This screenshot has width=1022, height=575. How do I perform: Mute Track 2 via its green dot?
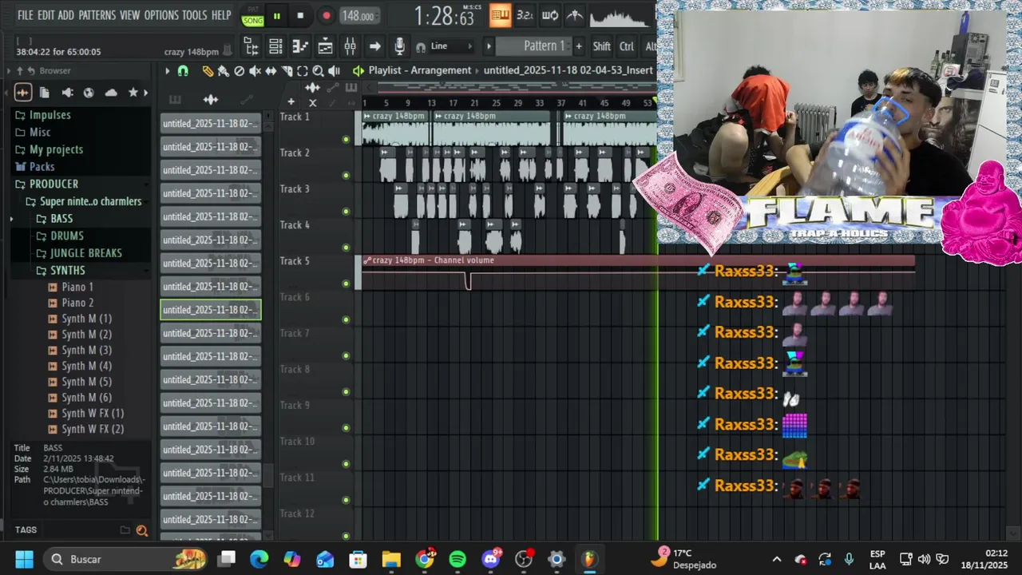tap(346, 176)
